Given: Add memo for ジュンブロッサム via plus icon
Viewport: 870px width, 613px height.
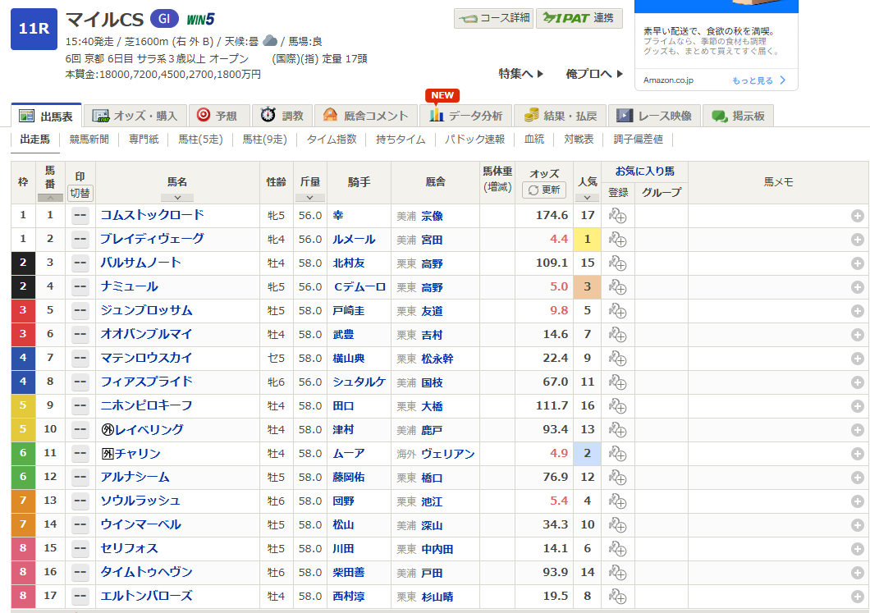Looking at the screenshot, I should (x=857, y=311).
